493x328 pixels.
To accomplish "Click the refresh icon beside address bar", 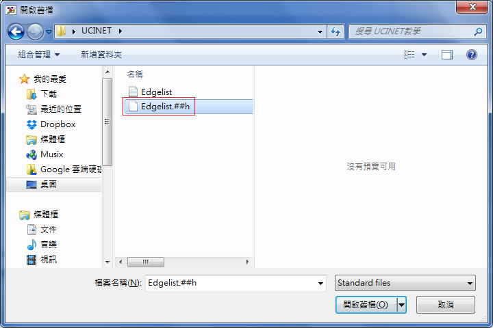I will tap(336, 31).
